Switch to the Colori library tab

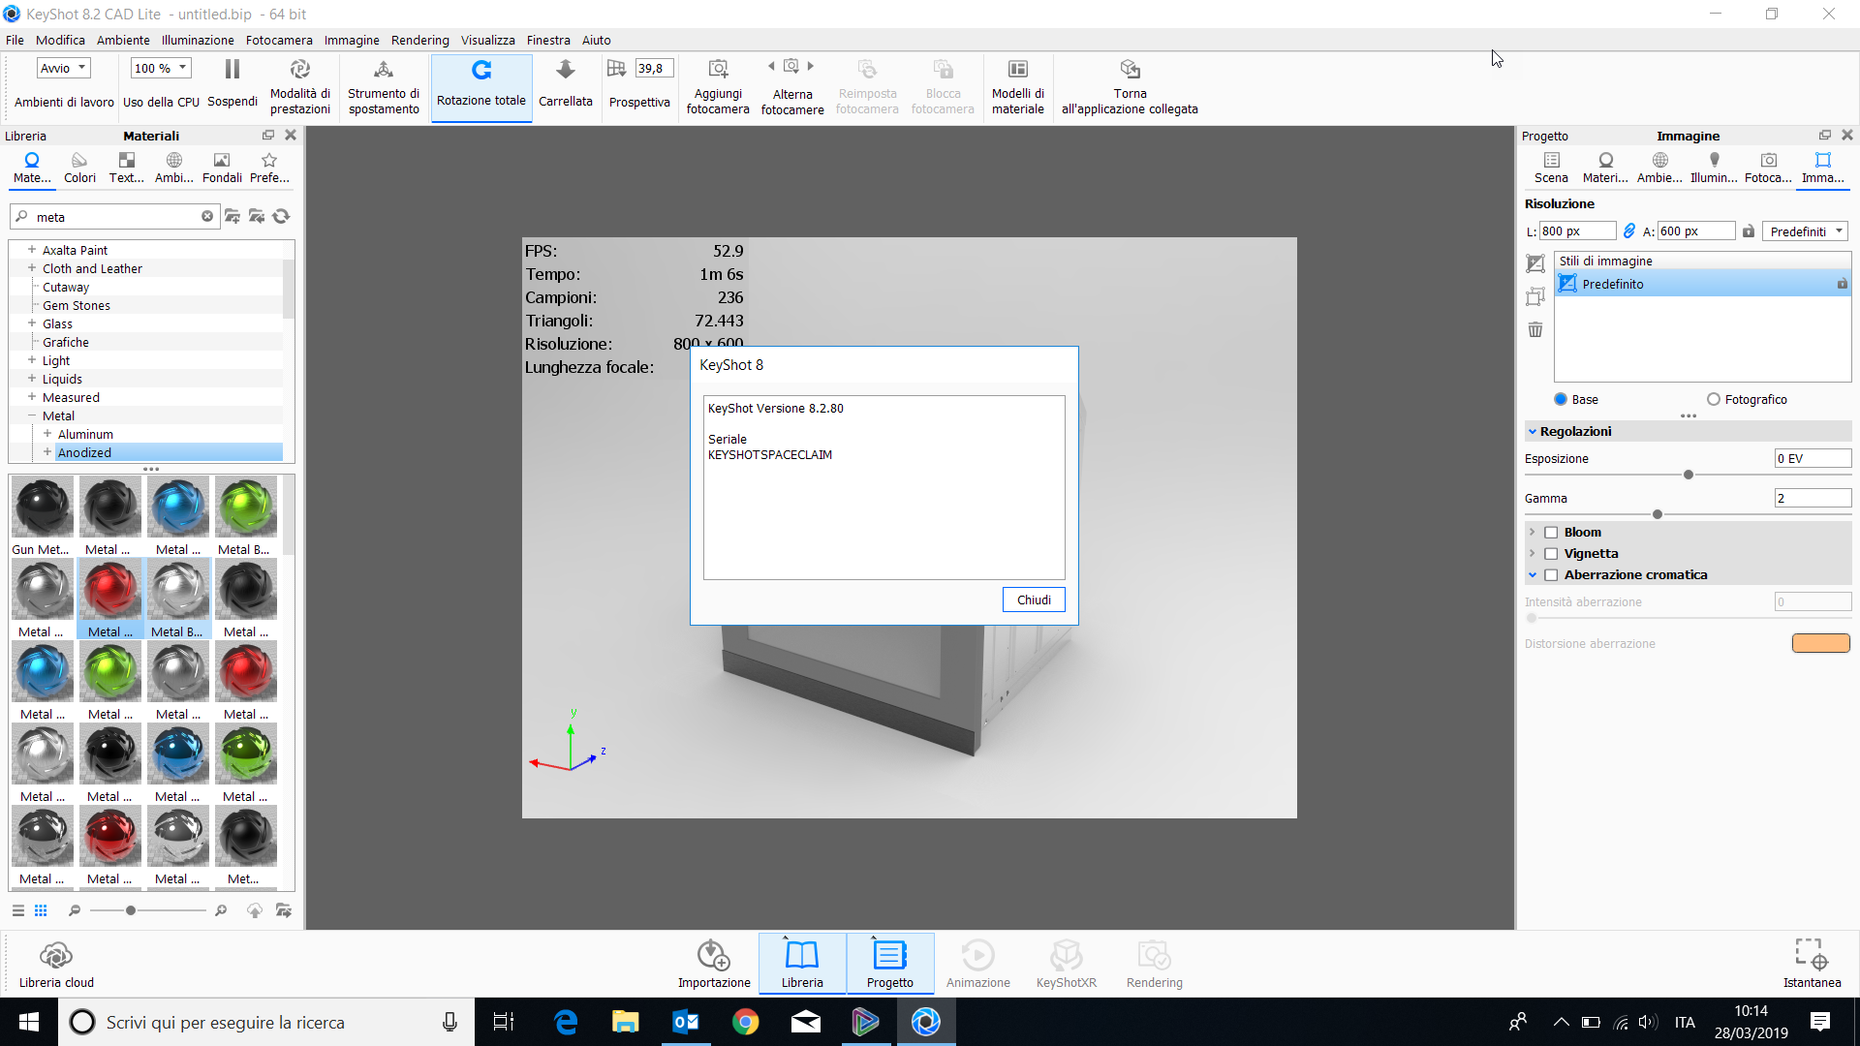[79, 167]
